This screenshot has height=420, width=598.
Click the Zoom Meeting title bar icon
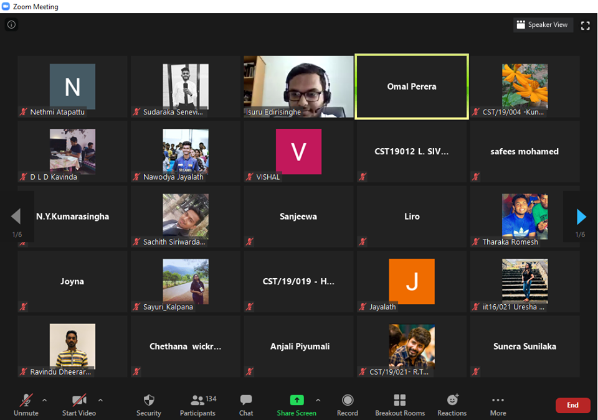6,6
